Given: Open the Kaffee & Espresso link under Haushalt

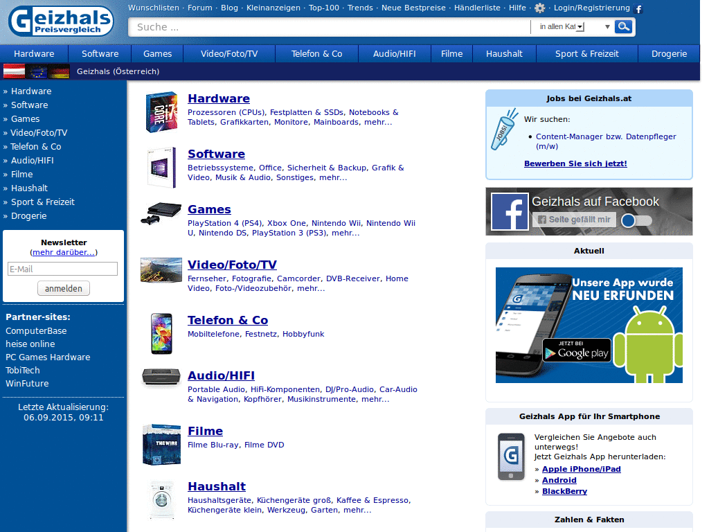Looking at the screenshot, I should [x=373, y=500].
